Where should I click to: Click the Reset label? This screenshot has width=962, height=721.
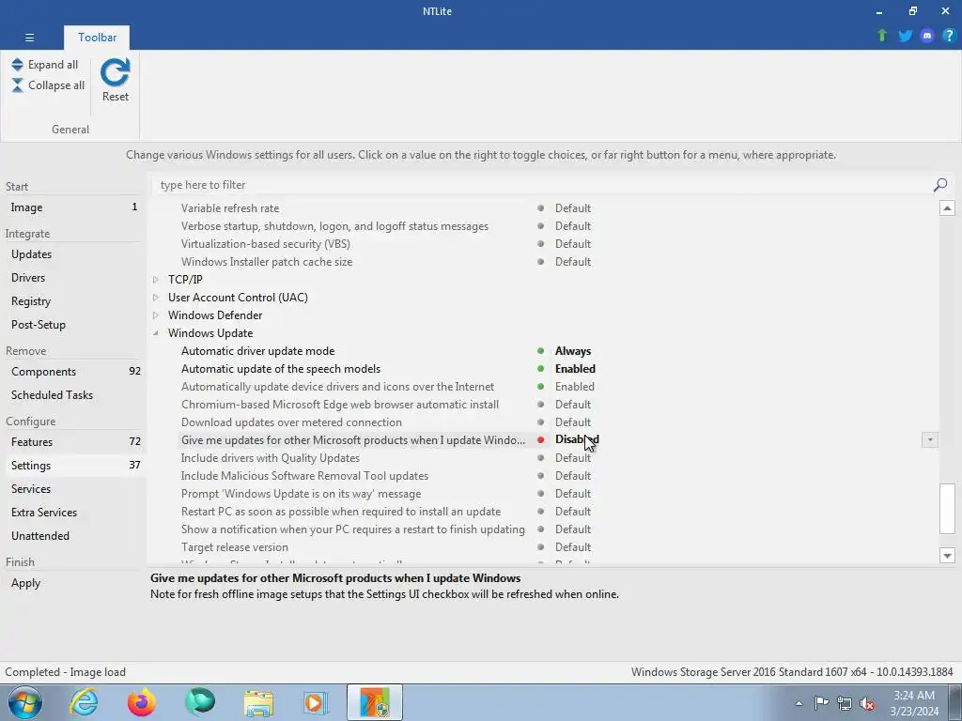coord(116,97)
